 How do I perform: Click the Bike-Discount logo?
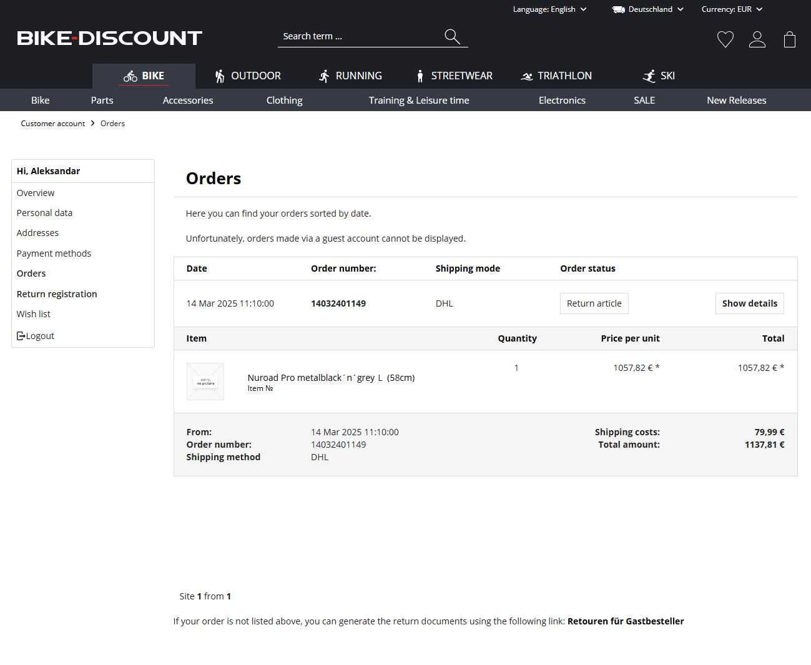tap(109, 38)
